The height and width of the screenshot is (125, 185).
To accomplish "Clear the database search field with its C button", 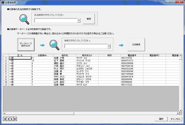I will coord(109,46).
